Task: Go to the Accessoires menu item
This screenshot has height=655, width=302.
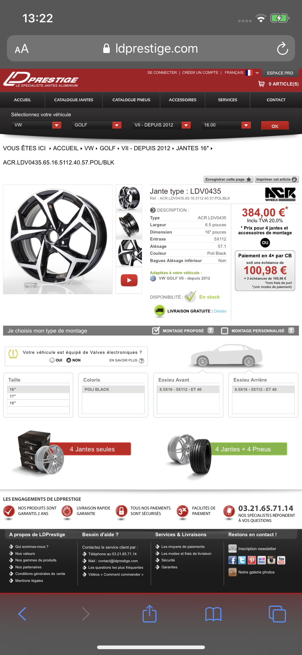Action: 183,100
